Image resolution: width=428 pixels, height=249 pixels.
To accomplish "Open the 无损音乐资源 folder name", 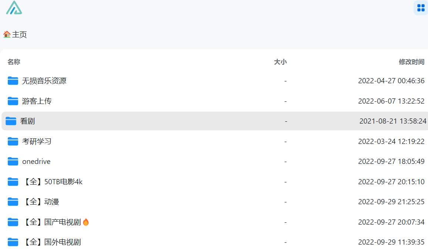I will click(44, 81).
